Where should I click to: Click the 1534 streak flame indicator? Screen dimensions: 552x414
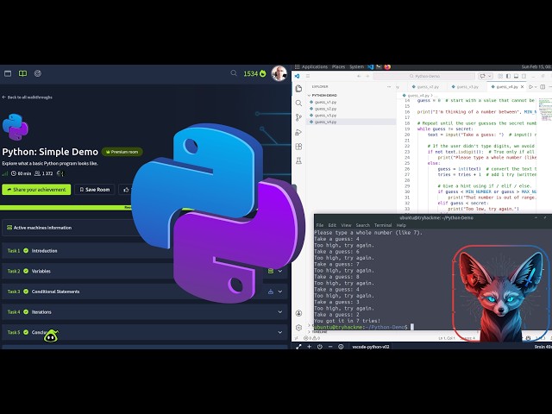(x=254, y=73)
